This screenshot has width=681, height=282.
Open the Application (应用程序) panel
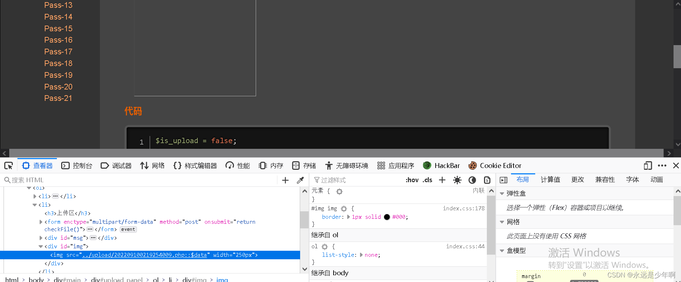tap(396, 166)
